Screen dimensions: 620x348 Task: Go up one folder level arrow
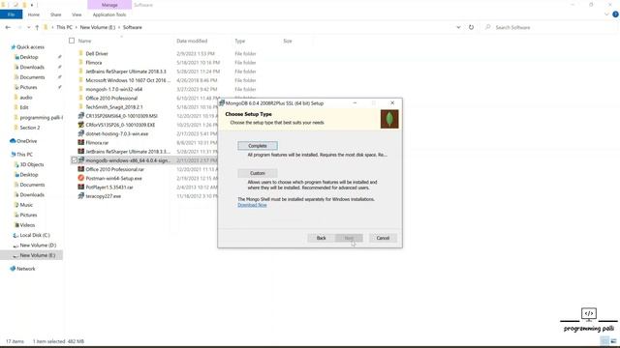pos(37,27)
